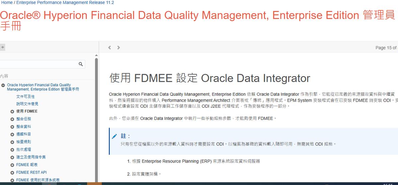Click the search magnifier icon in sidebar
398x185 pixels.
(81, 64)
